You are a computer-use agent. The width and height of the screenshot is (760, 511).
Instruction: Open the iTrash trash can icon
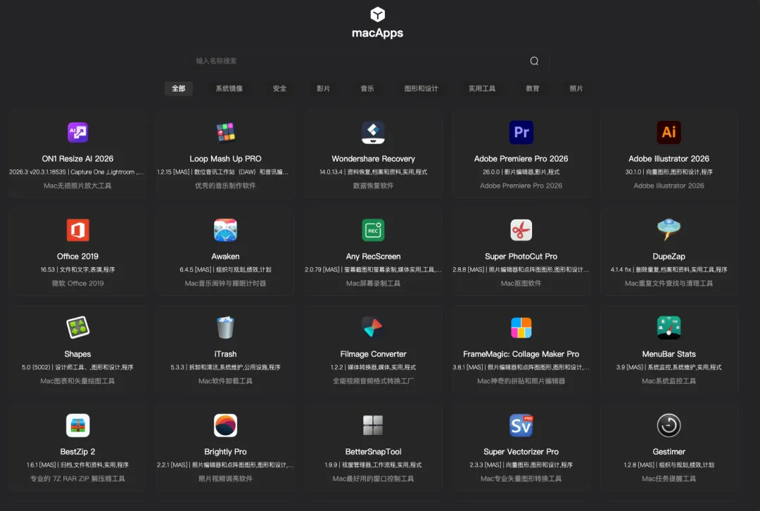pos(225,328)
